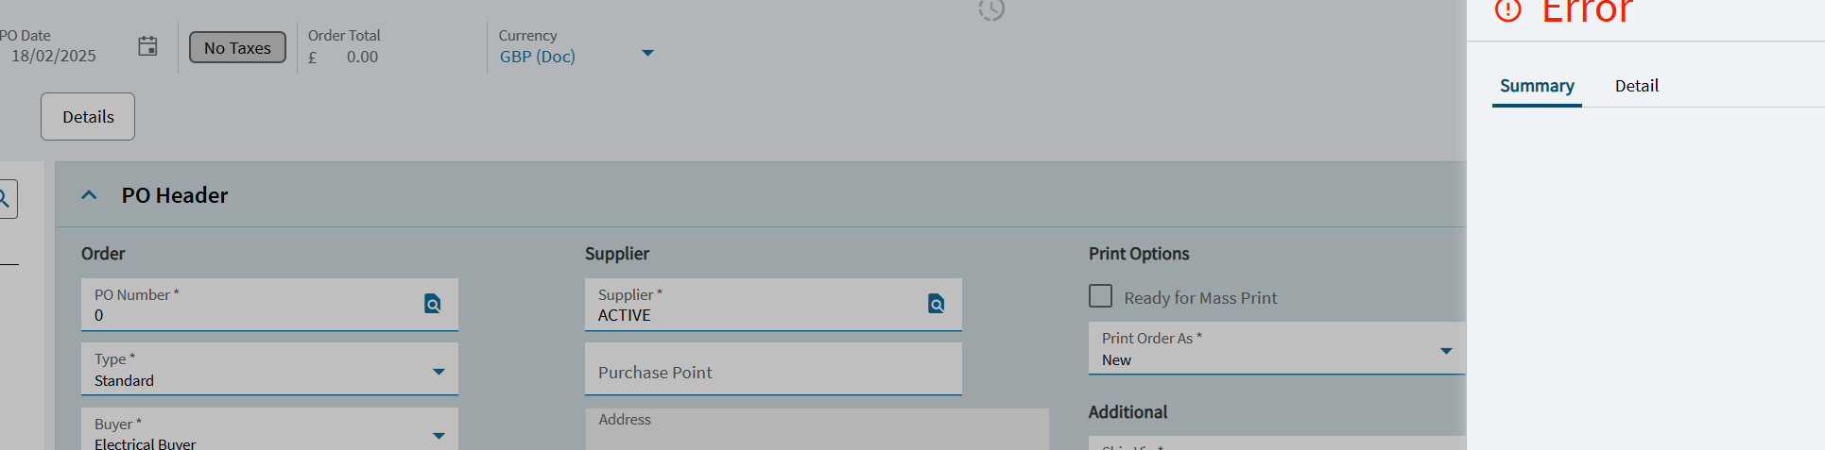This screenshot has height=450, width=1825.
Task: Collapse the PO Header section chevron
Action: click(x=90, y=195)
